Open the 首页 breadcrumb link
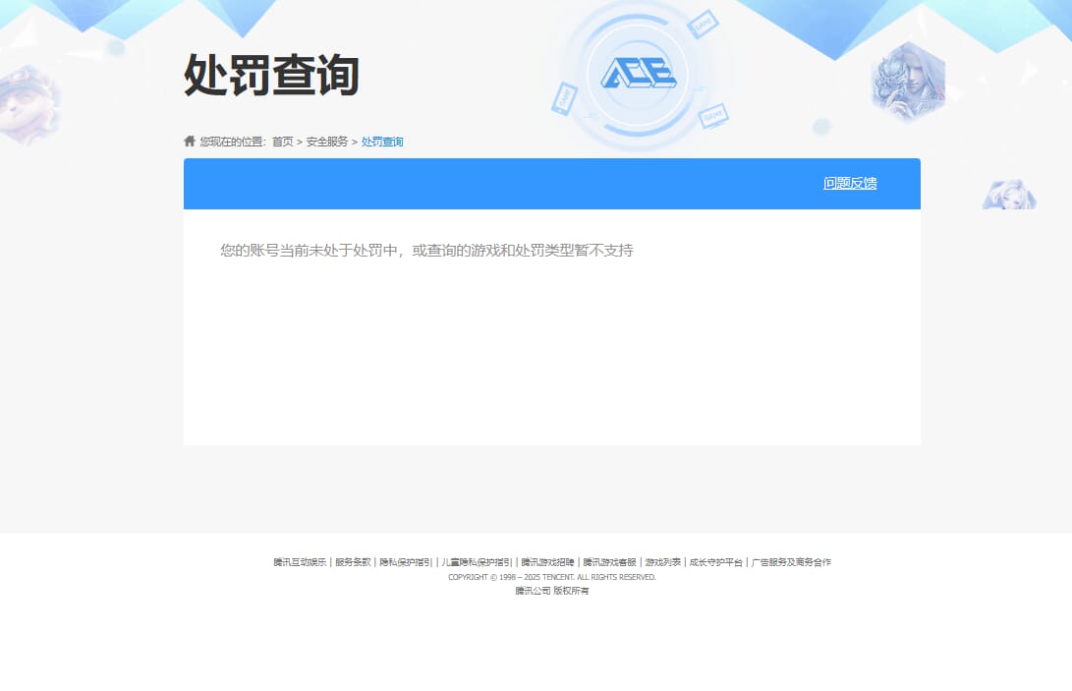Screen dimensions: 1072x691 (283, 141)
